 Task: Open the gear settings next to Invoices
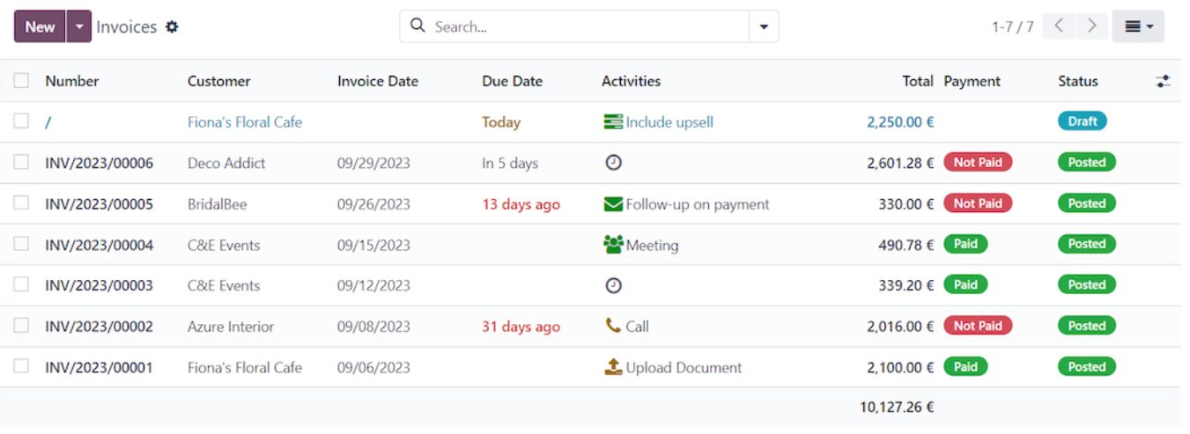coord(172,26)
